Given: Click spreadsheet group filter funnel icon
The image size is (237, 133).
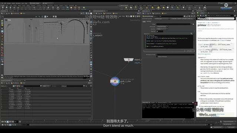Looking at the screenshot, I should [41, 86].
